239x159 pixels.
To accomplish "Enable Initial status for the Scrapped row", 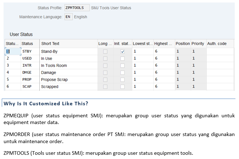I will (x=122, y=87).
